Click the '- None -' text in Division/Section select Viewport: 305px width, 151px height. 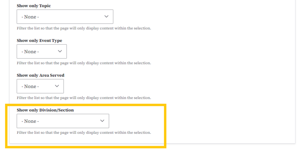click(30, 121)
